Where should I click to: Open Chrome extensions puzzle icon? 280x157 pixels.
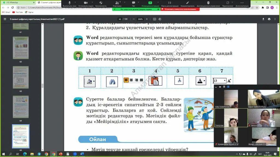(263, 8)
